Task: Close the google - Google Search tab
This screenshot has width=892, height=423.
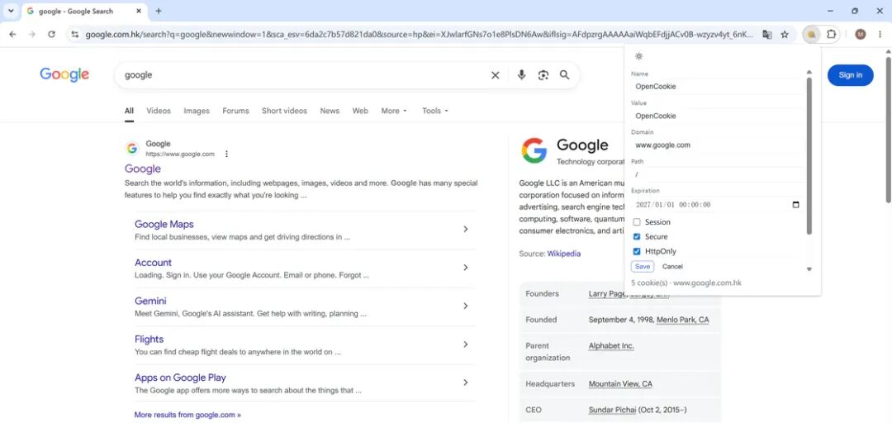Action: pyautogui.click(x=139, y=11)
